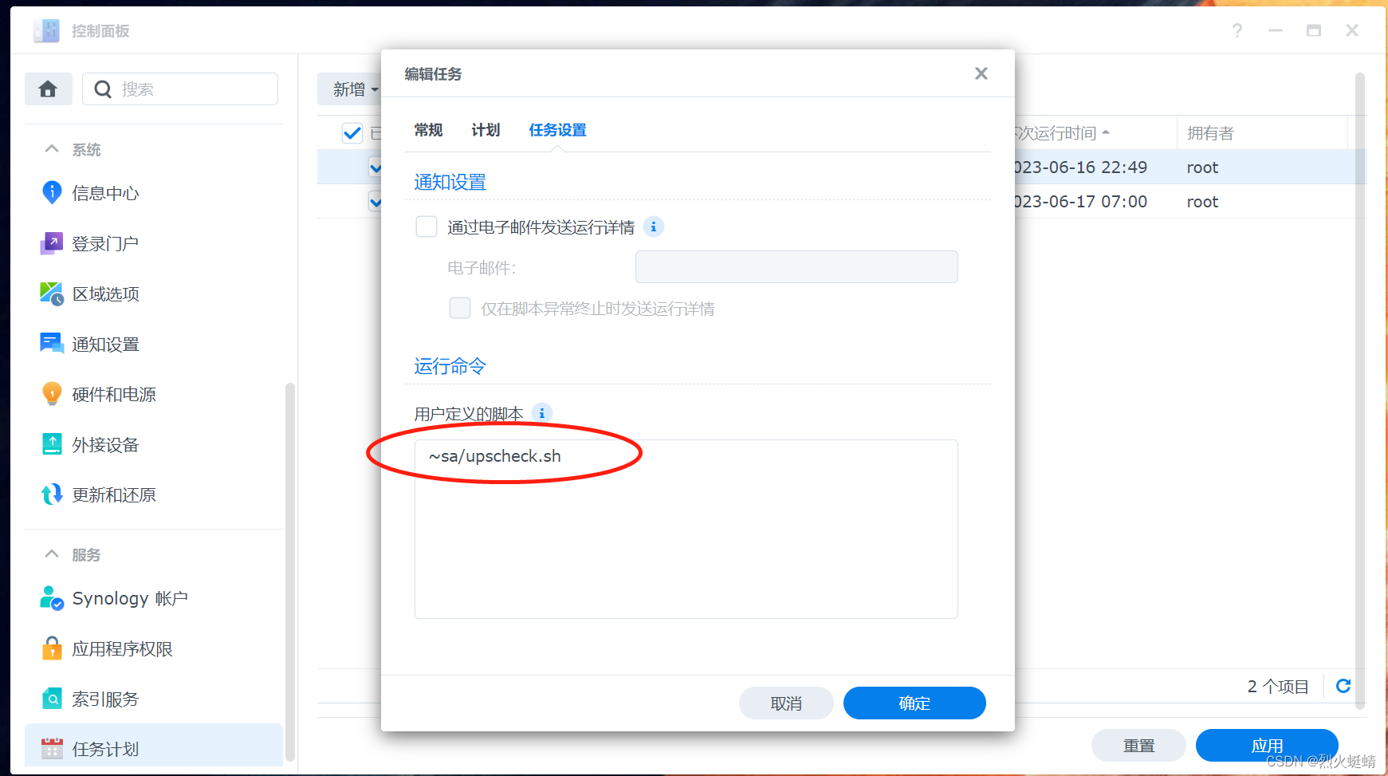This screenshot has width=1388, height=776.
Task: Switch to the 常规 tab
Action: coord(428,130)
